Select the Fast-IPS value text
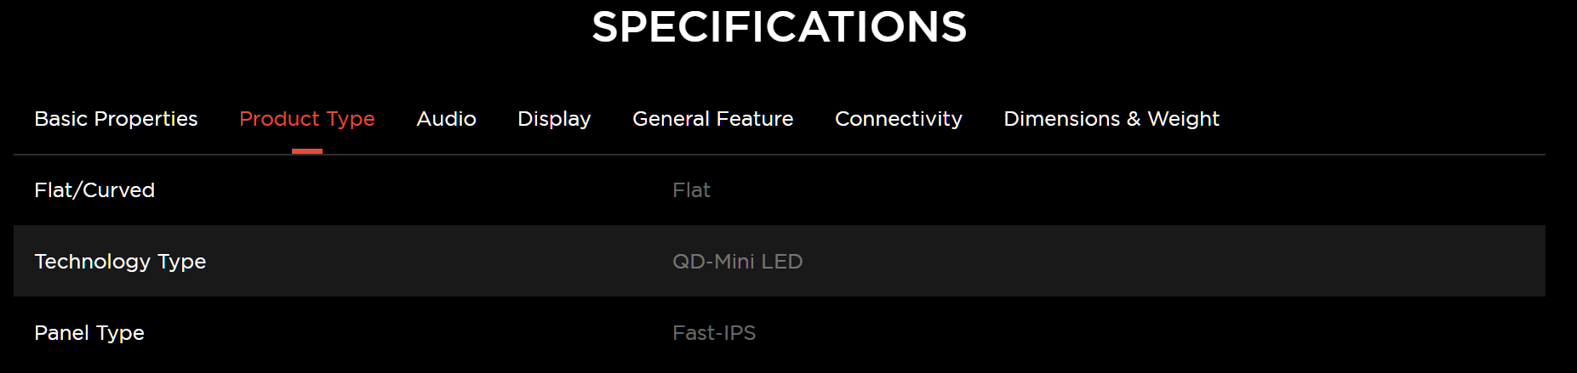1577x373 pixels. tap(714, 333)
